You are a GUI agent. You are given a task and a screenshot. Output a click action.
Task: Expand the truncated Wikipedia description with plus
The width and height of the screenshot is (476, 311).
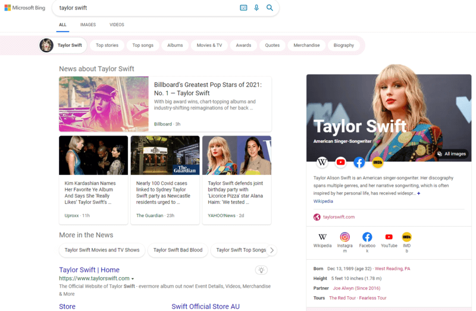click(418, 193)
